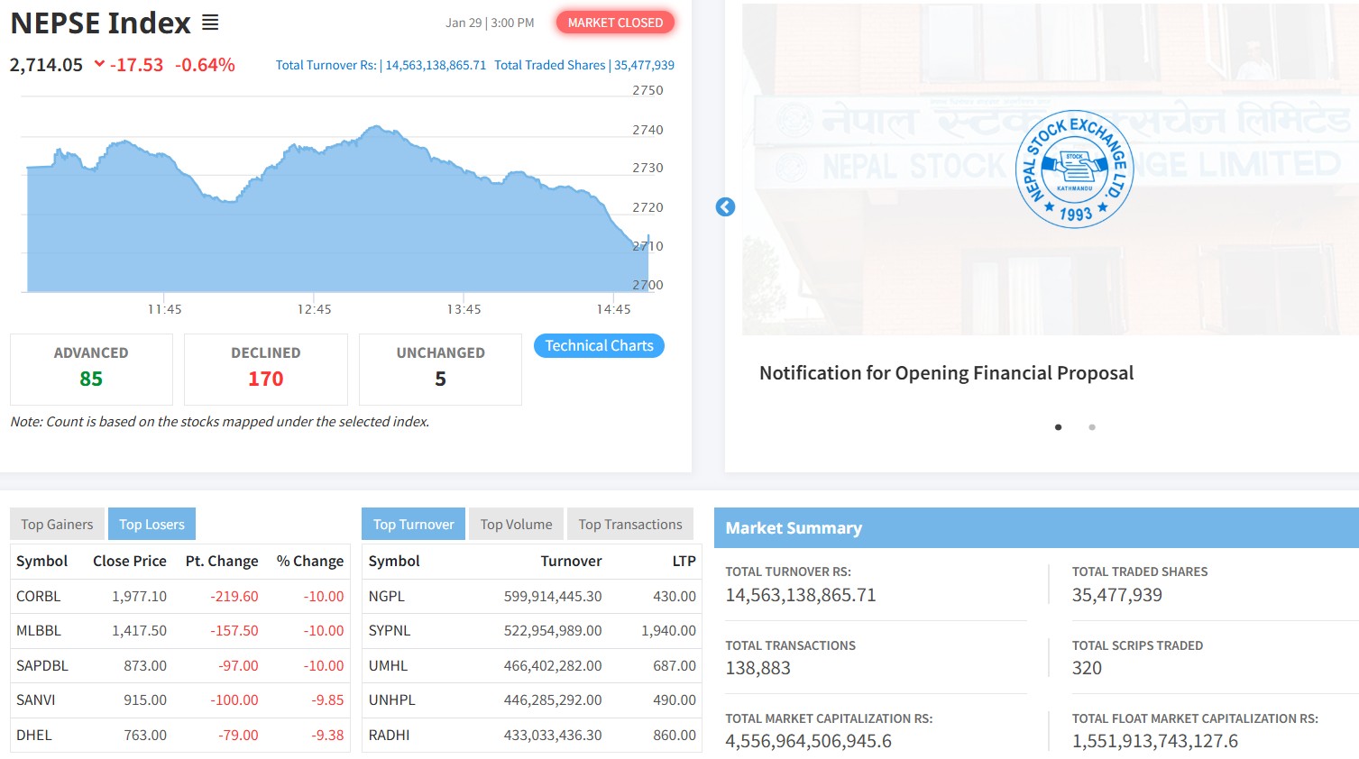Open Notification for Opening Financial Proposal

[x=946, y=373]
